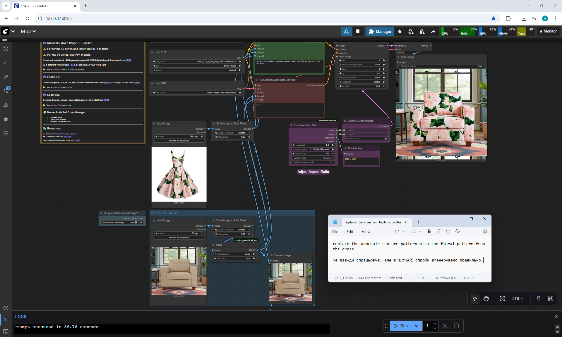Open the templates sidebar star icon
The width and height of the screenshot is (562, 337).
tap(6, 119)
